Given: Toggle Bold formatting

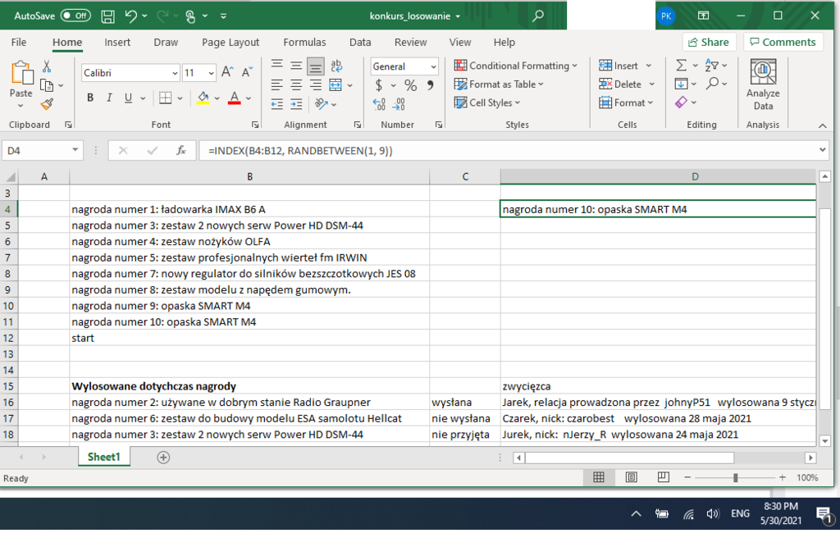Looking at the screenshot, I should pyautogui.click(x=90, y=98).
